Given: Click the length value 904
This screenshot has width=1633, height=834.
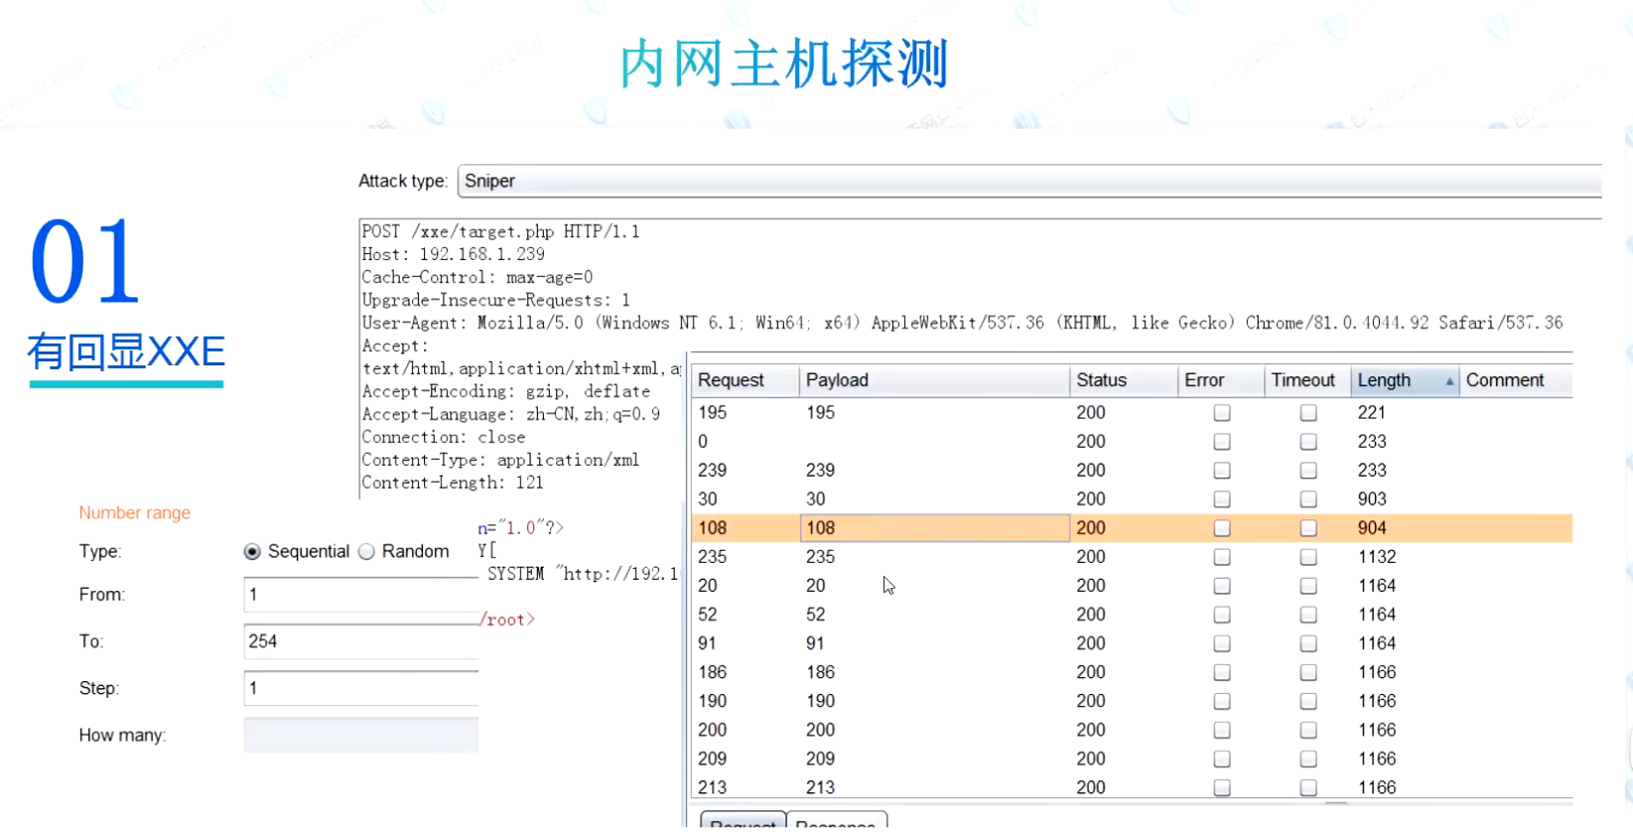Looking at the screenshot, I should (1372, 528).
